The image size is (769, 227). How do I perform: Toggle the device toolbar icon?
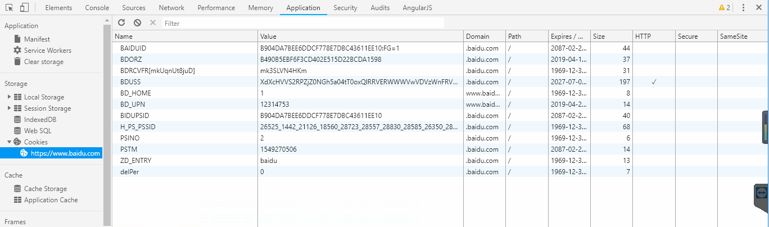24,8
